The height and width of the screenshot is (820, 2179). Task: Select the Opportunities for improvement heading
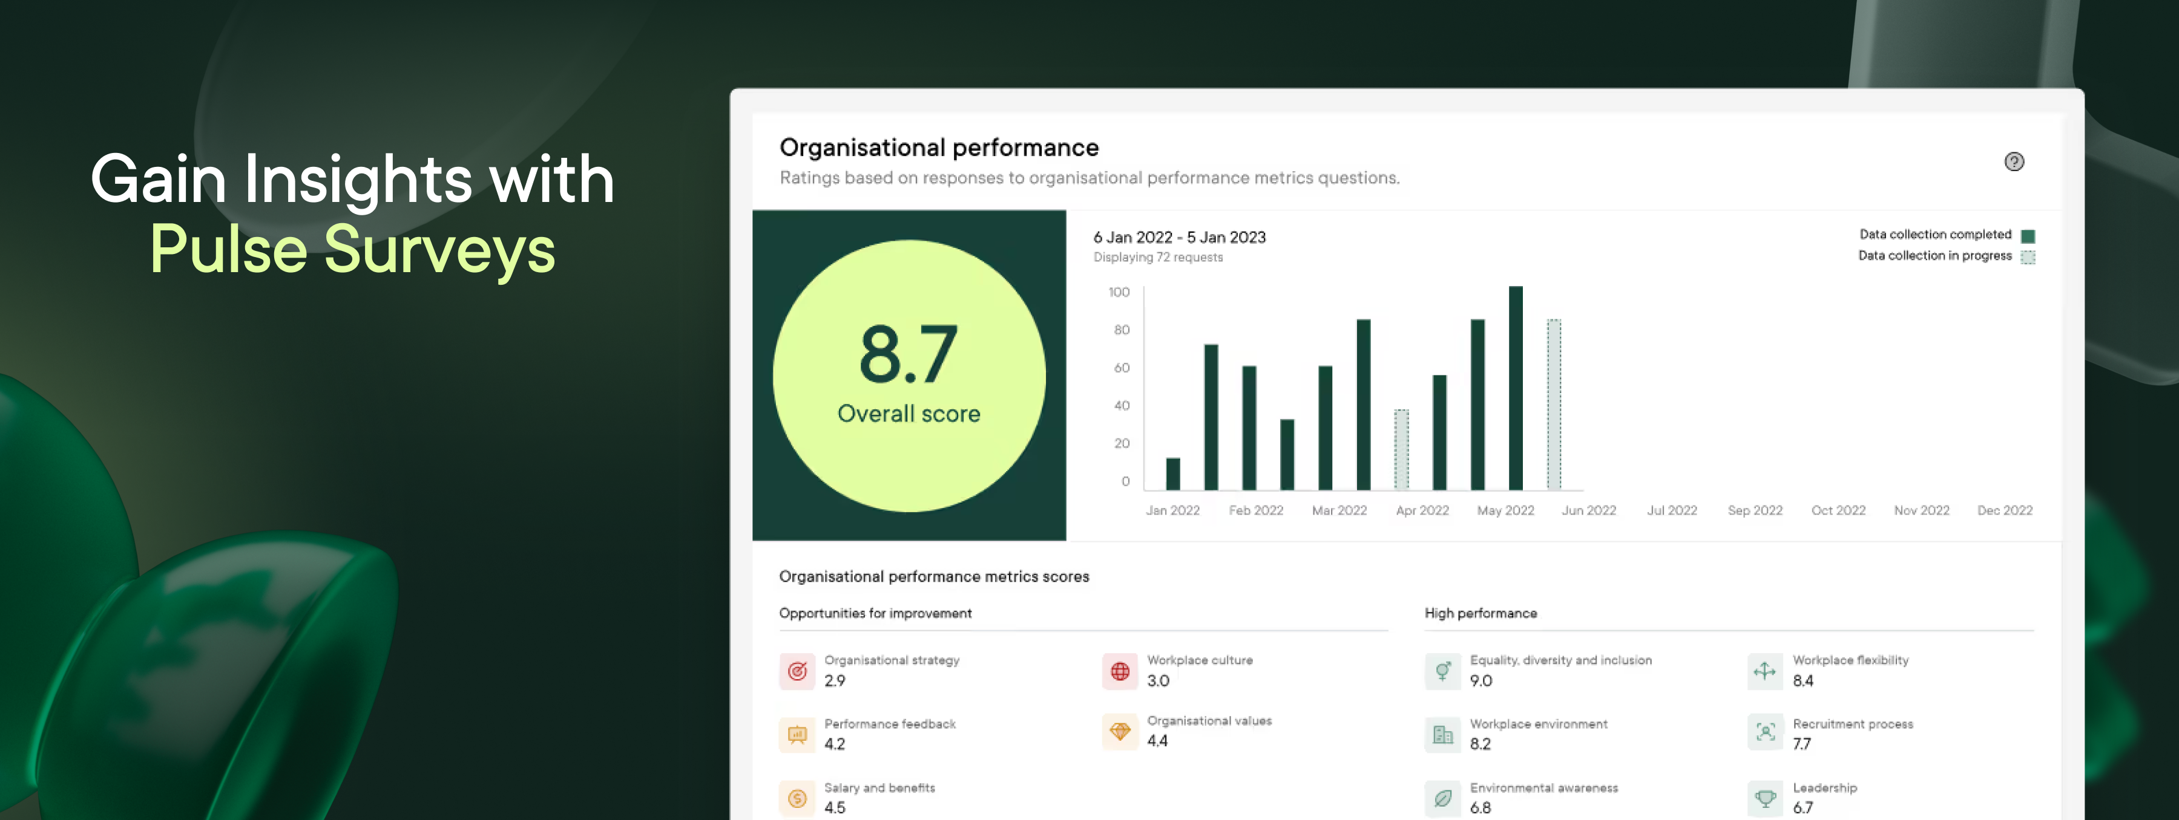coord(875,613)
